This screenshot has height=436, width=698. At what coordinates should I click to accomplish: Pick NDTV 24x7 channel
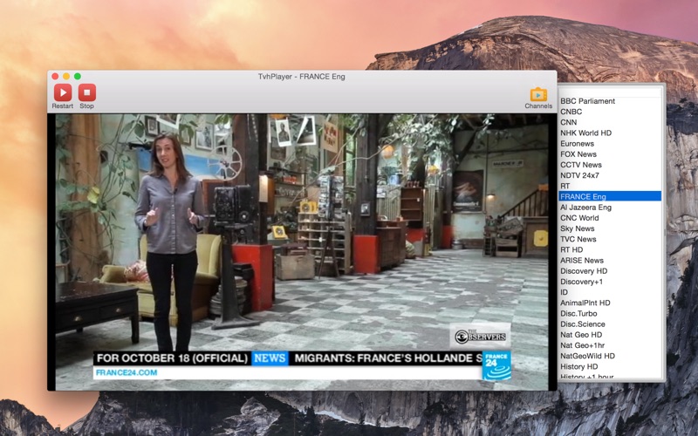[610, 175]
